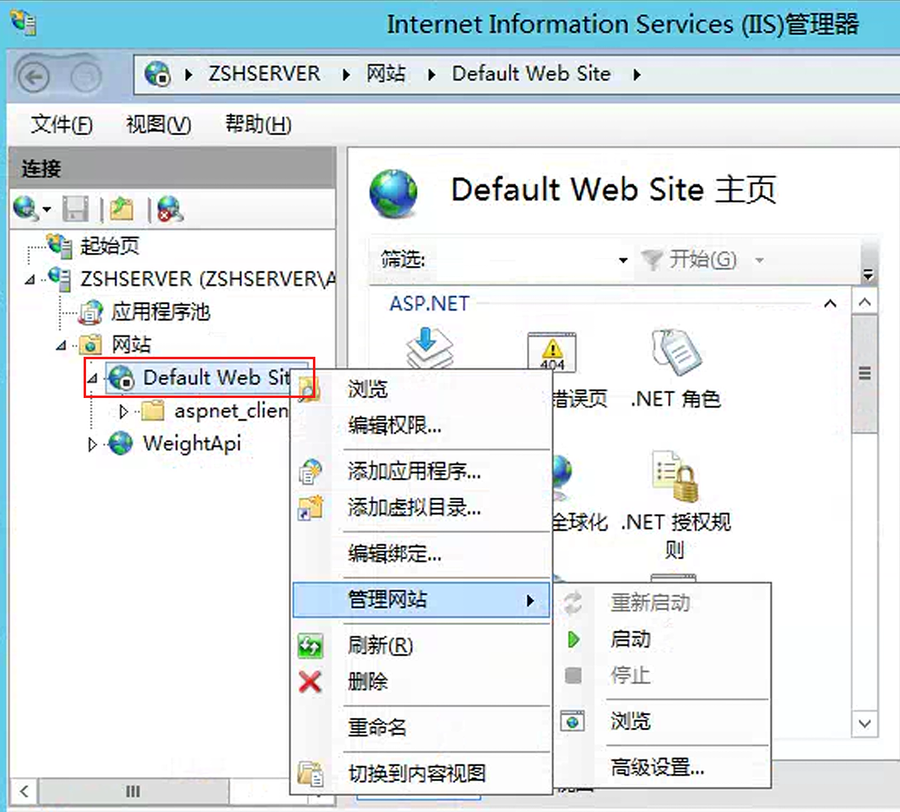
Task: Choose 浏览 in the 管理网站 submenu
Action: tap(662, 721)
